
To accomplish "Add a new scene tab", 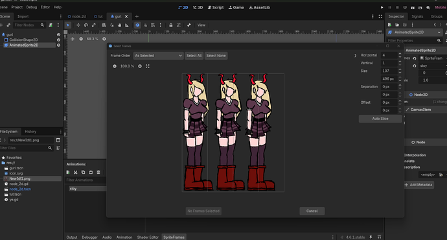I will [x=137, y=17].
